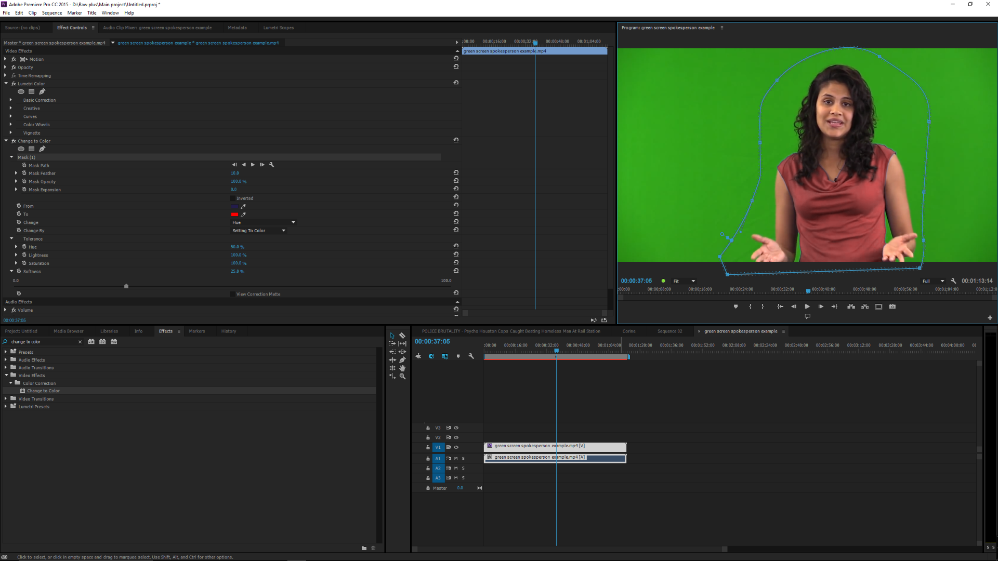Viewport: 998px width, 561px height.
Task: Open the Sequence menu
Action: 51,13
